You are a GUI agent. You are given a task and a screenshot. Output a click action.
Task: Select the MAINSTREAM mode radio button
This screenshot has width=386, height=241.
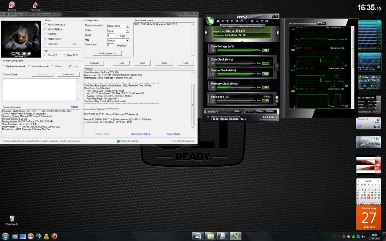46,29
